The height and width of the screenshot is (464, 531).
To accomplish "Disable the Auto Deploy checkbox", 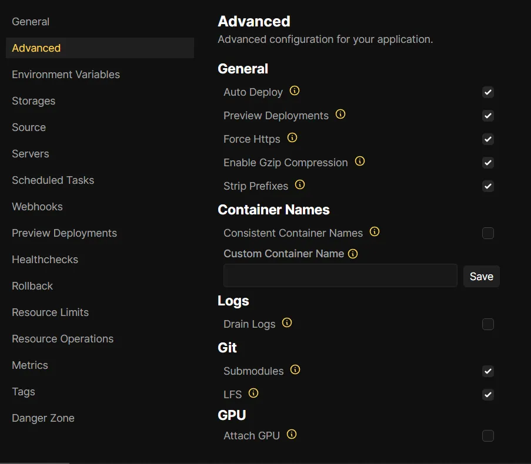I will (x=488, y=92).
